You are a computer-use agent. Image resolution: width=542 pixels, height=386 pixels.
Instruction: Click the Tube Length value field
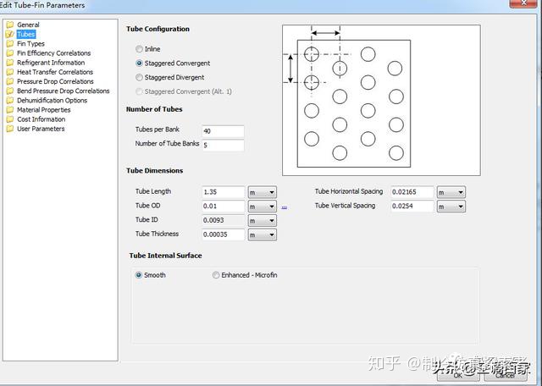click(224, 192)
